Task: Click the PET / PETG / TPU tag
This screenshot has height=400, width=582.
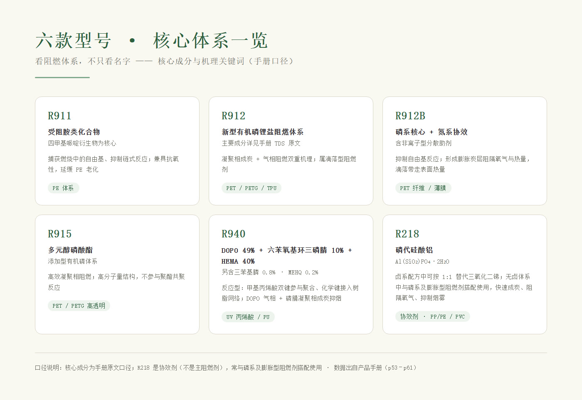Action: (252, 188)
